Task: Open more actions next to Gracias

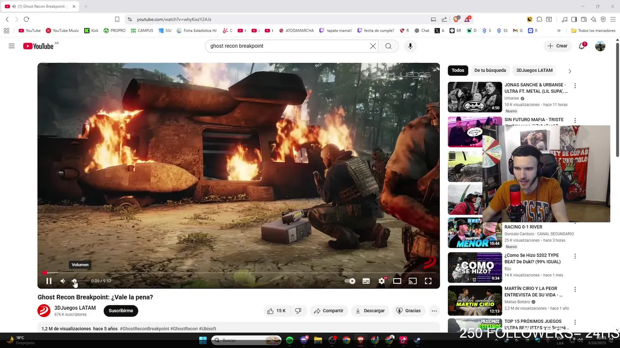Action: 434,311
